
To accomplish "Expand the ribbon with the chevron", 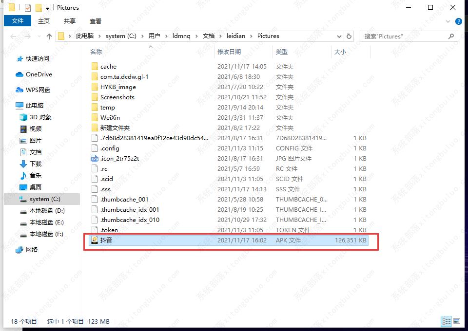I will tap(448, 21).
